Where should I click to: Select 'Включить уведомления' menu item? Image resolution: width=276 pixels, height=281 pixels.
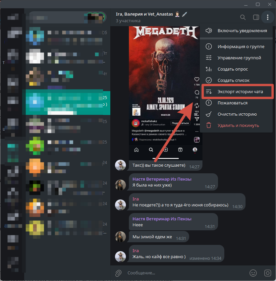click(236, 30)
